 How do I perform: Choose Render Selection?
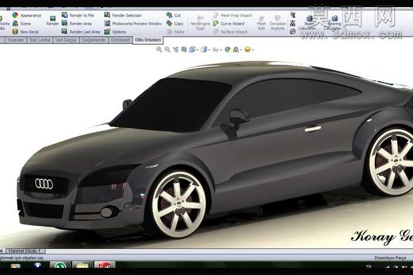[x=123, y=15]
